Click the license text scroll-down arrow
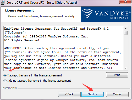 [x=126, y=68]
